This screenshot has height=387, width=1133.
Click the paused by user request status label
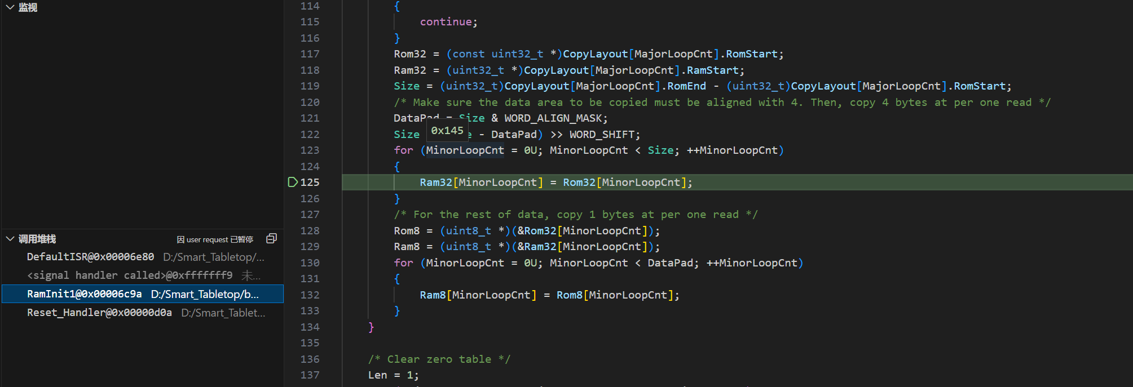click(215, 239)
